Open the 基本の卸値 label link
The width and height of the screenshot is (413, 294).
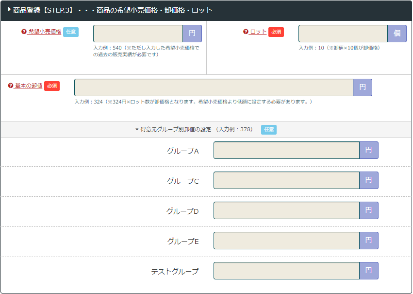[29, 86]
